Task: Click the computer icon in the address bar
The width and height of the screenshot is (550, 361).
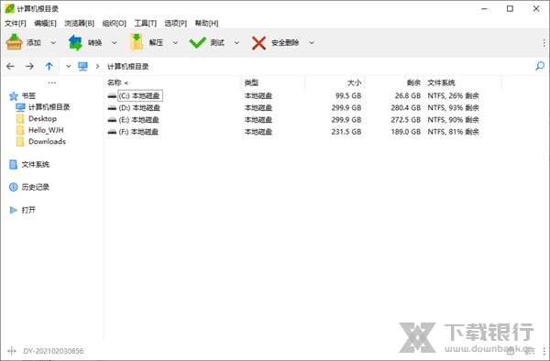Action: point(82,66)
